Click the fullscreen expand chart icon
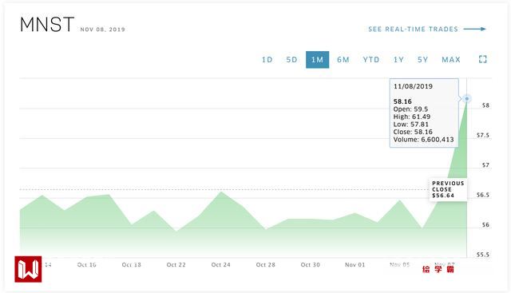The height and width of the screenshot is (293, 511). [482, 59]
